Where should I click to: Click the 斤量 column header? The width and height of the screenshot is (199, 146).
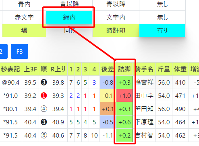pyautogui.click(x=164, y=69)
